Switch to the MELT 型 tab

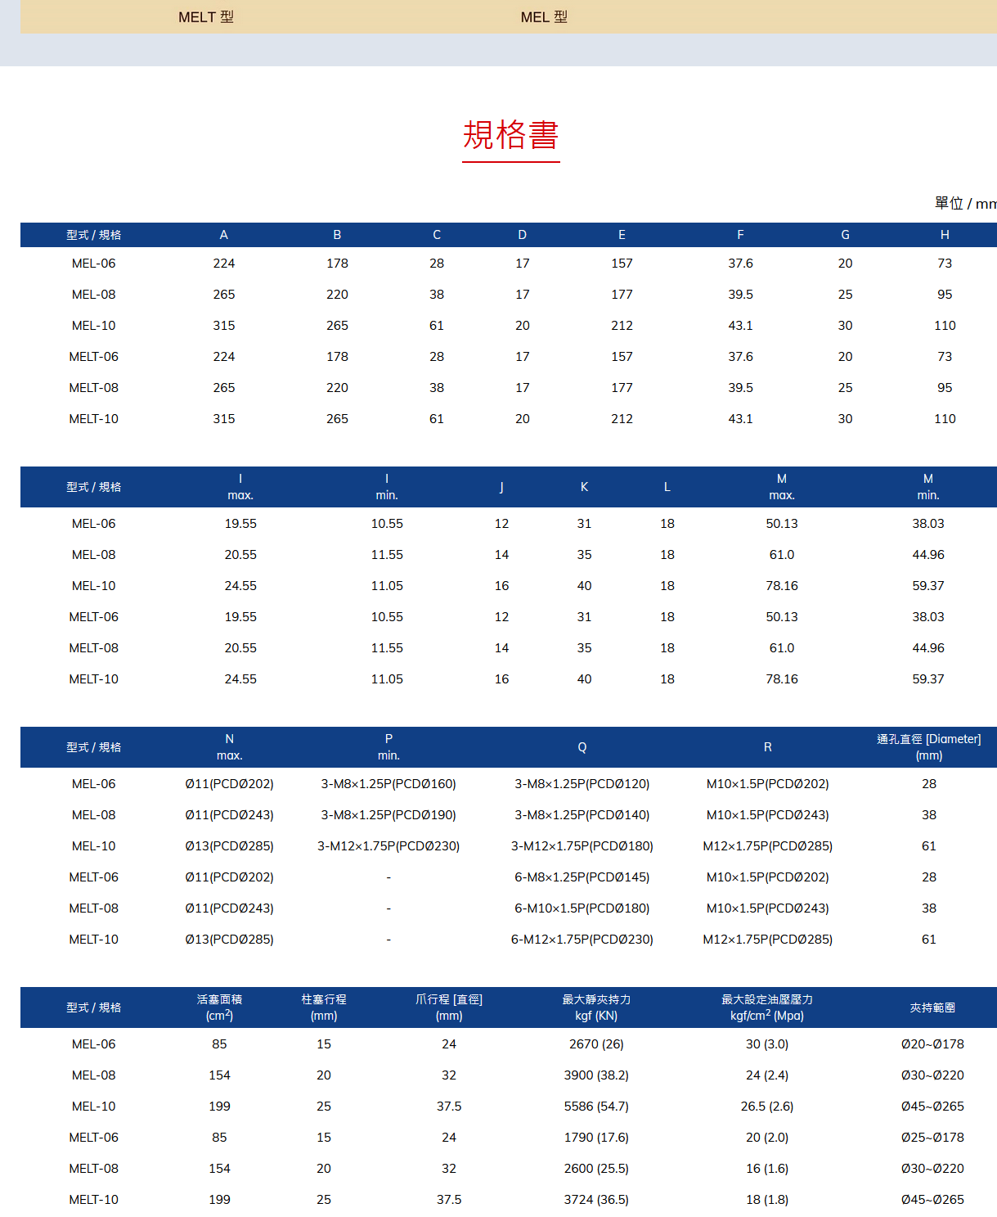(x=205, y=16)
